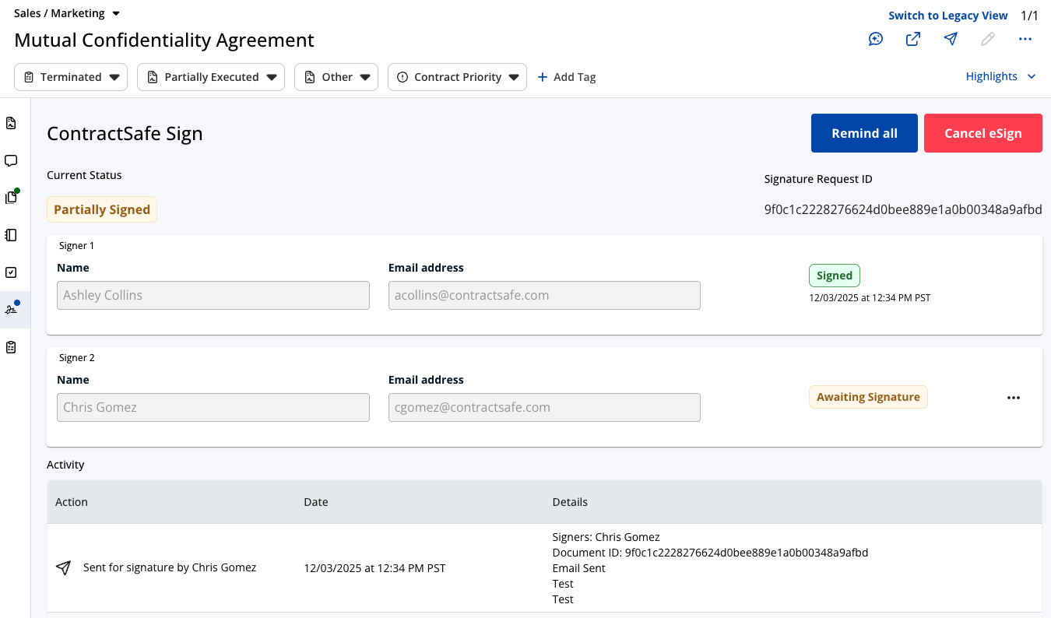
Task: Open the notebook panel icon in sidebar
Action: point(11,234)
